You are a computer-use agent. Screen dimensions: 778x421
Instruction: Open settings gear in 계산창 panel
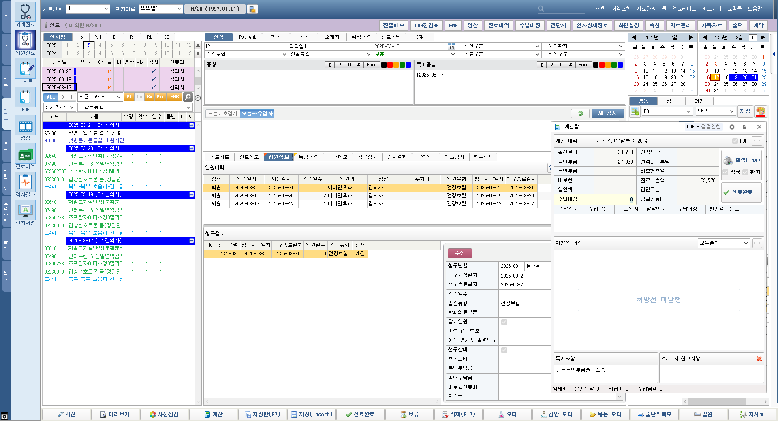point(732,127)
